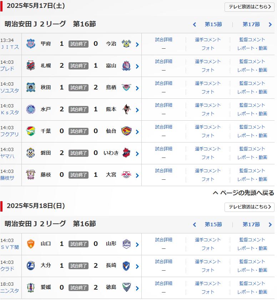Image resolution: width=277 pixels, height=300 pixels.
Task: Click the Tokushima Vortis team crest
Action: pyautogui.click(x=126, y=287)
